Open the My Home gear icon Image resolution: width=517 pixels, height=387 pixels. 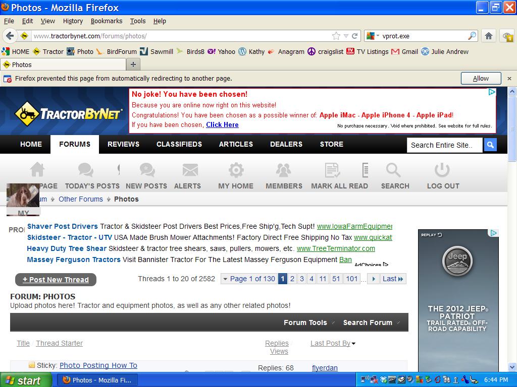point(236,170)
